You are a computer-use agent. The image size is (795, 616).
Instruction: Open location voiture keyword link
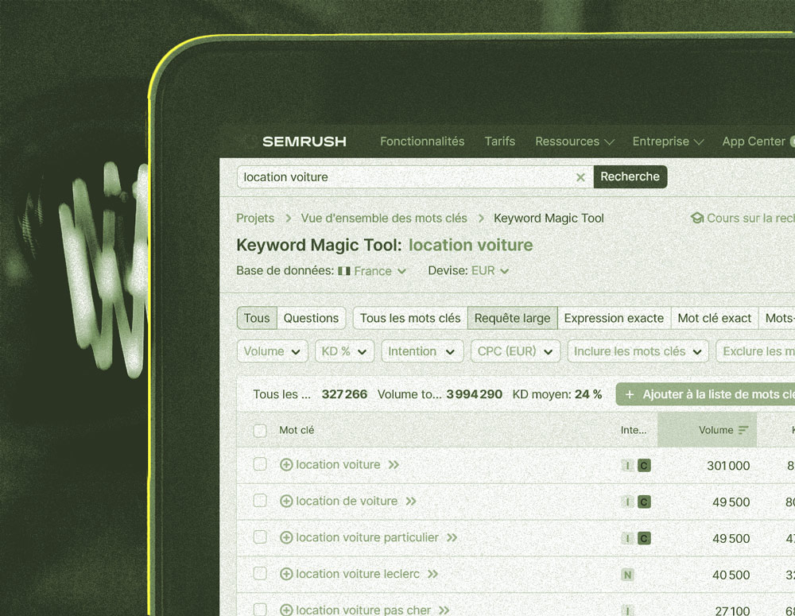pyautogui.click(x=338, y=465)
